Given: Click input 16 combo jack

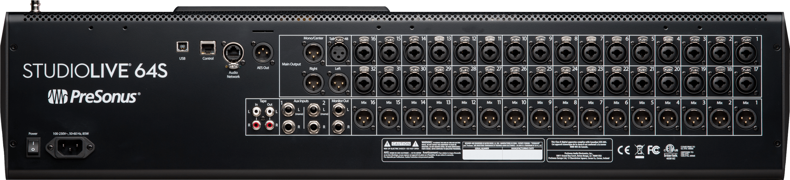Looking at the screenshot, I should 363,53.
